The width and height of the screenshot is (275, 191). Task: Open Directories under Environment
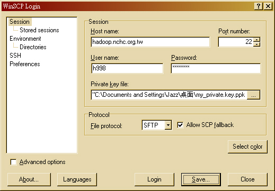pos(33,47)
